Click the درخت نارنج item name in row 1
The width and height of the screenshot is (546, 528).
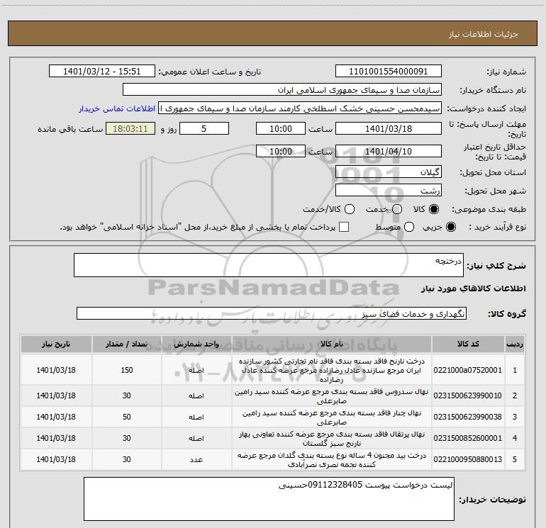pyautogui.click(x=332, y=370)
